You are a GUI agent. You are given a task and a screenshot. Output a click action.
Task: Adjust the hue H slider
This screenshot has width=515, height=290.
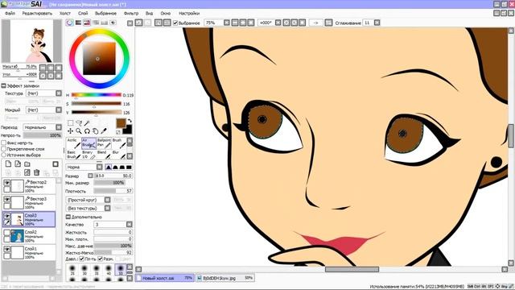coord(97,95)
